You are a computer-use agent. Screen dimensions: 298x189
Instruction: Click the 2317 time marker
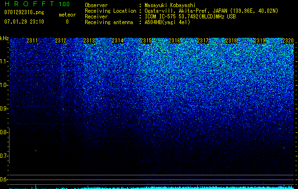[x=203, y=41]
